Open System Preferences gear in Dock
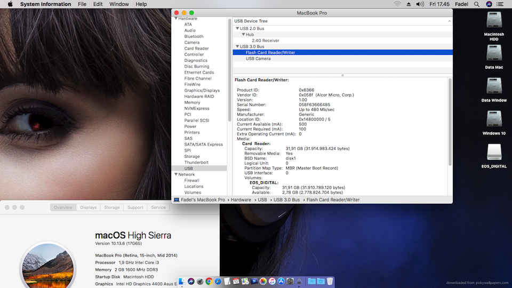 290,282
